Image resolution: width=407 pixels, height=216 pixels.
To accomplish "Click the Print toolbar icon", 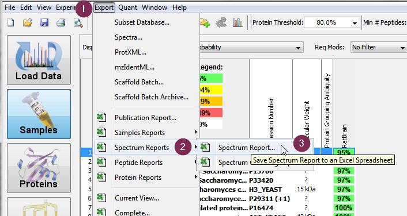I will (x=61, y=23).
